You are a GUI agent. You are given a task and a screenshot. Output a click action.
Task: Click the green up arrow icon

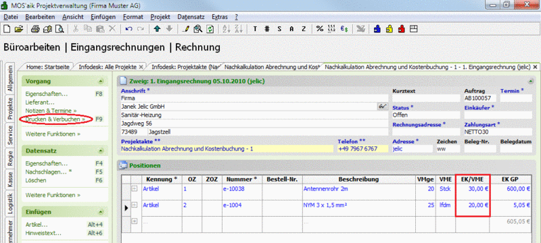click(158, 29)
